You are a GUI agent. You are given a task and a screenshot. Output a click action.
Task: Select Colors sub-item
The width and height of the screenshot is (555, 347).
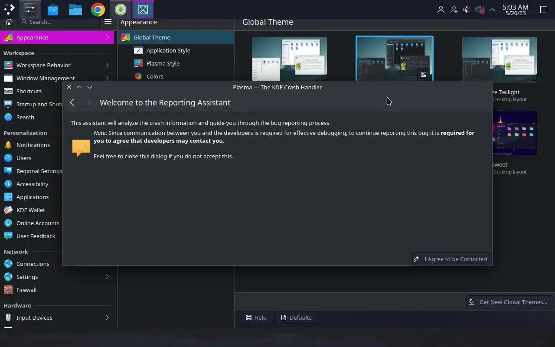(176, 76)
